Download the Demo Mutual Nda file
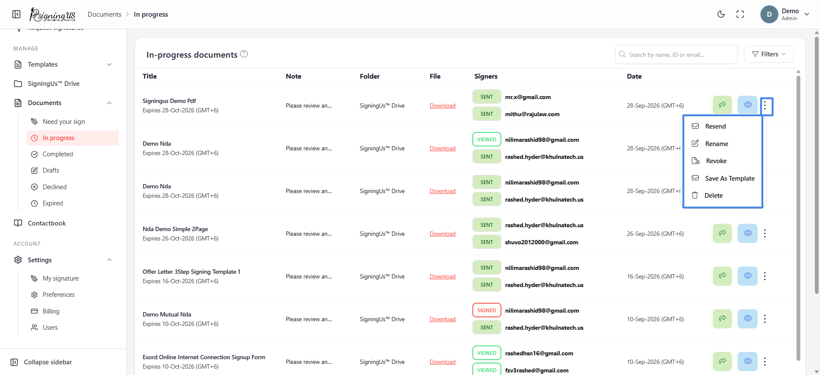The width and height of the screenshot is (820, 375). (x=442, y=319)
